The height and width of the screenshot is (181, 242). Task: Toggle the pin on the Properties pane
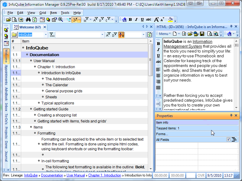[231, 115]
